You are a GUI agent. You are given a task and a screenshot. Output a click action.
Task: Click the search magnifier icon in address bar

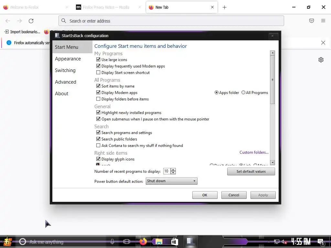pos(64,21)
